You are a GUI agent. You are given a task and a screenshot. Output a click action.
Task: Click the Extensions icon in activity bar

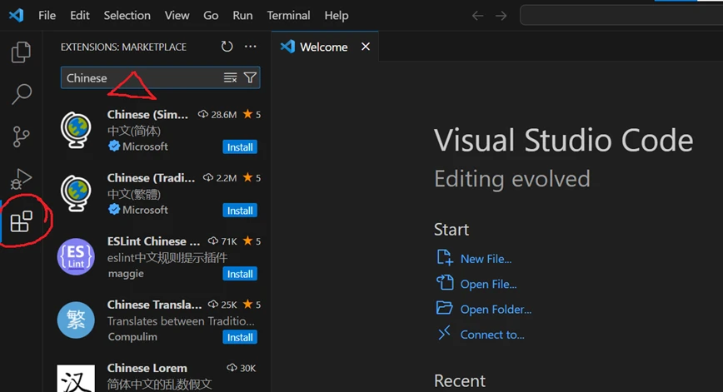coord(21,221)
